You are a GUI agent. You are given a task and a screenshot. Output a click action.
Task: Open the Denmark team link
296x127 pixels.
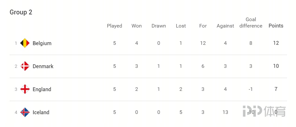[43, 66]
